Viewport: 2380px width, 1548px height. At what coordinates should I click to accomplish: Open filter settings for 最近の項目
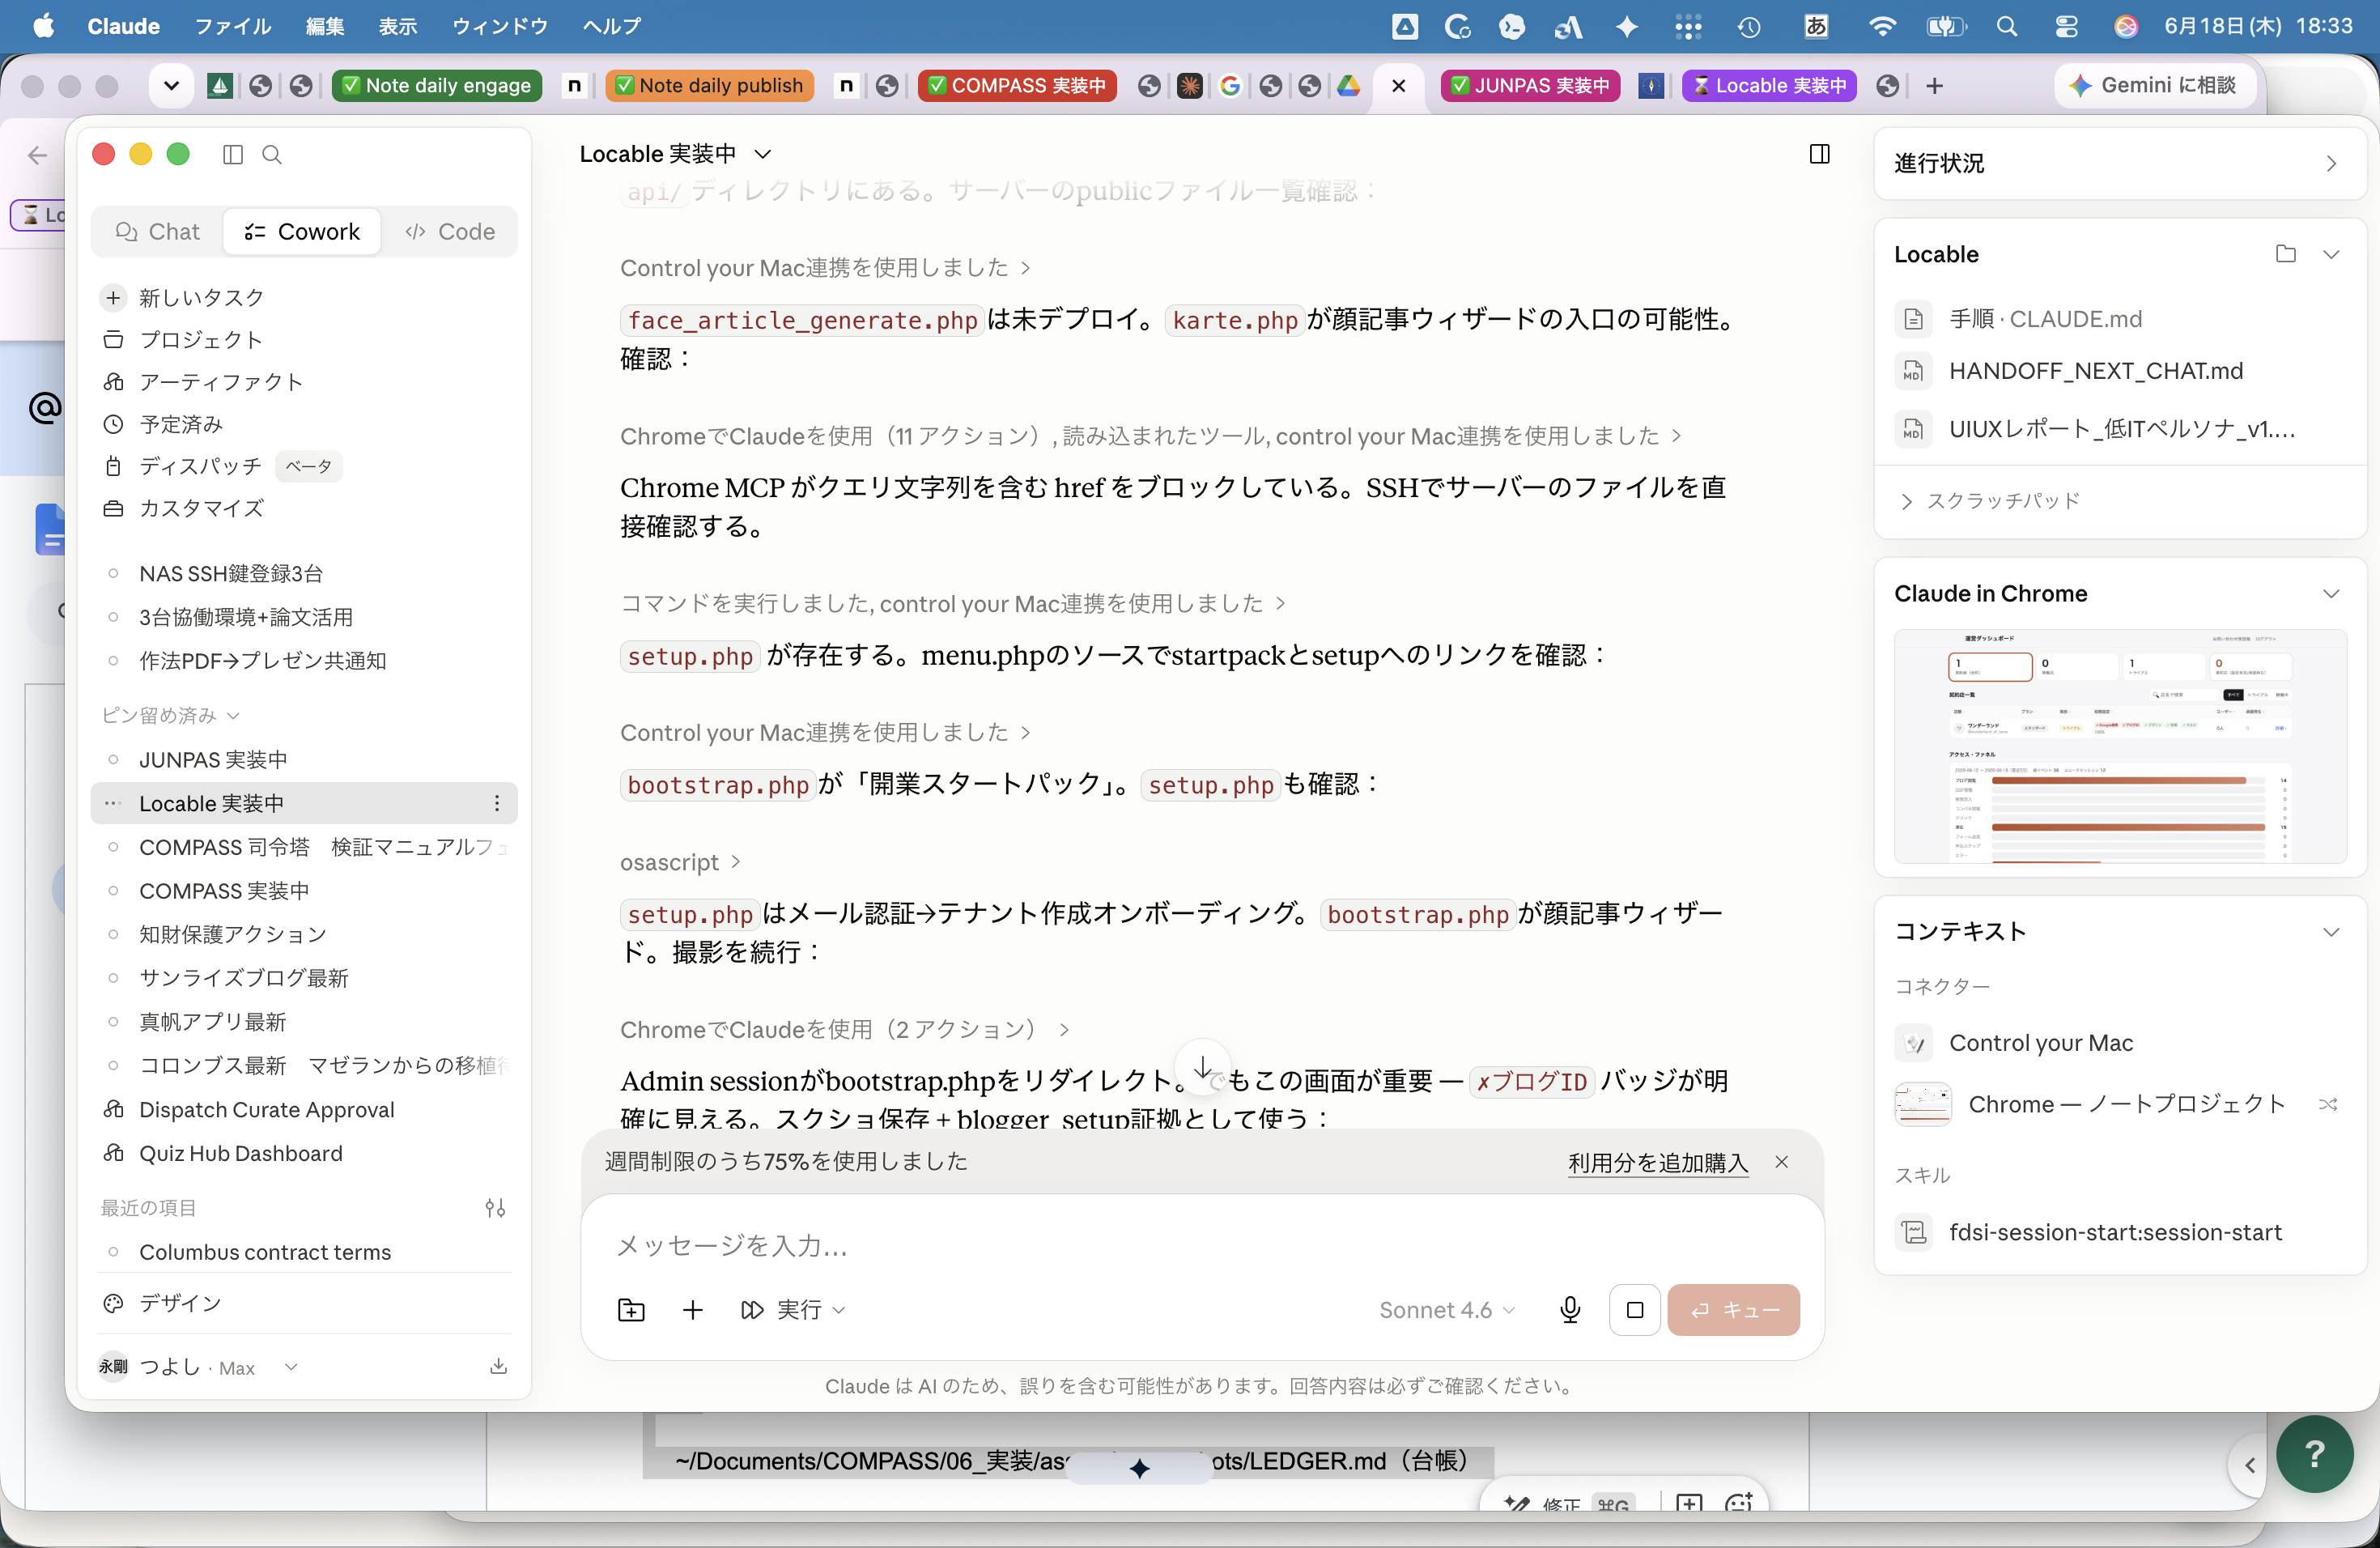[x=495, y=1208]
